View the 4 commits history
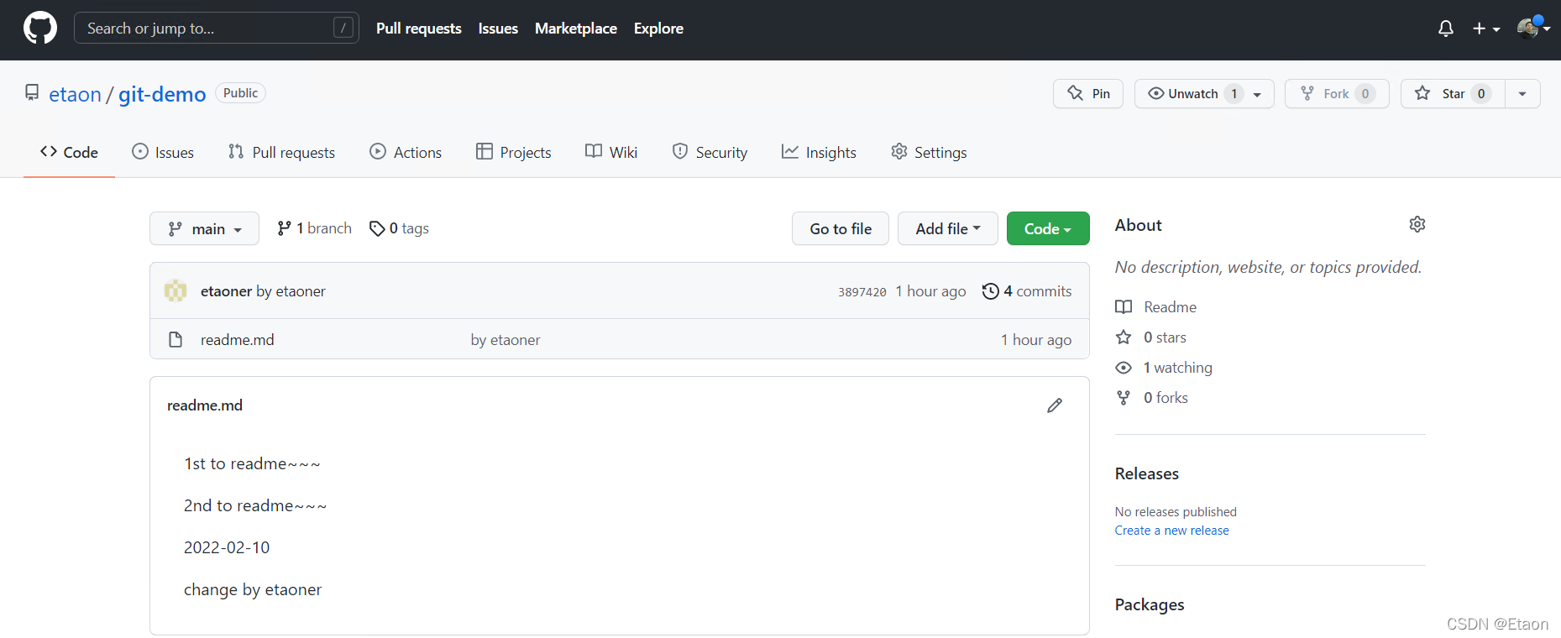 point(1027,291)
